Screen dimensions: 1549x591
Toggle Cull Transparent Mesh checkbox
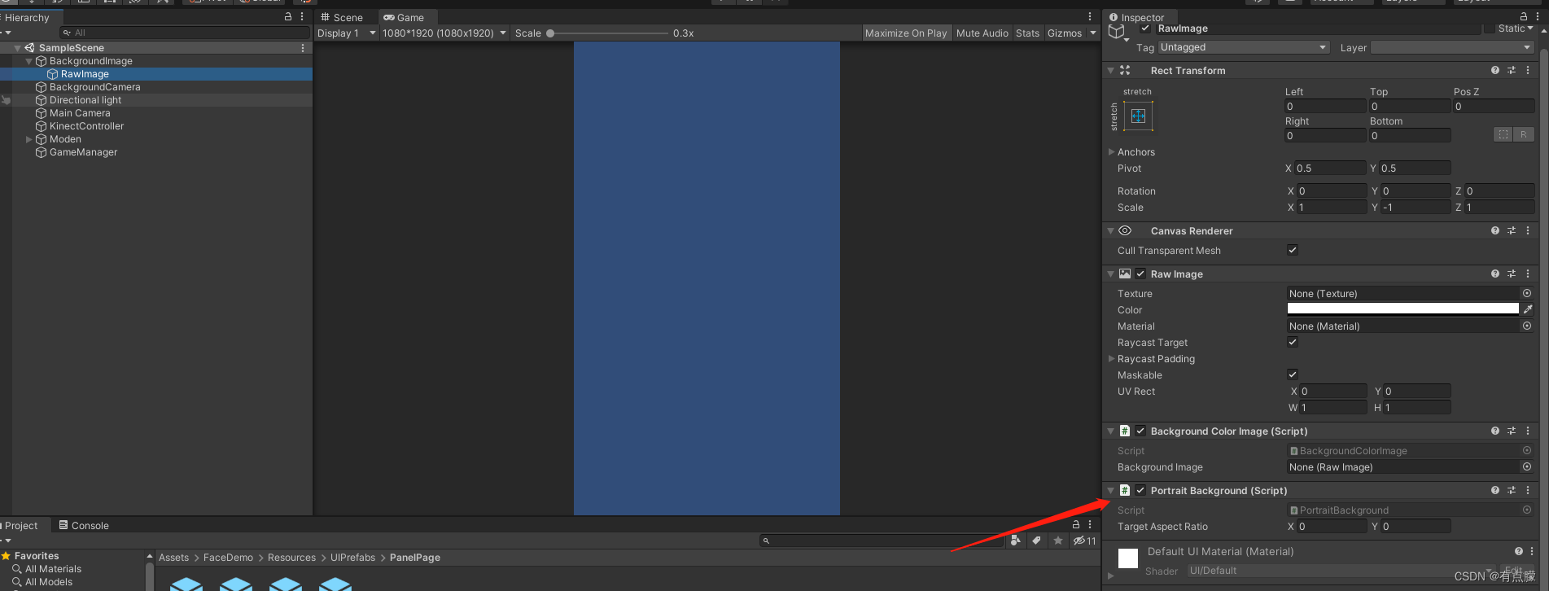(1293, 250)
